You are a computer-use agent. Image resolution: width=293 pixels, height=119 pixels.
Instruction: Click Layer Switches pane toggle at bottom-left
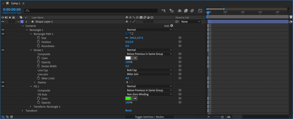coord(3,117)
